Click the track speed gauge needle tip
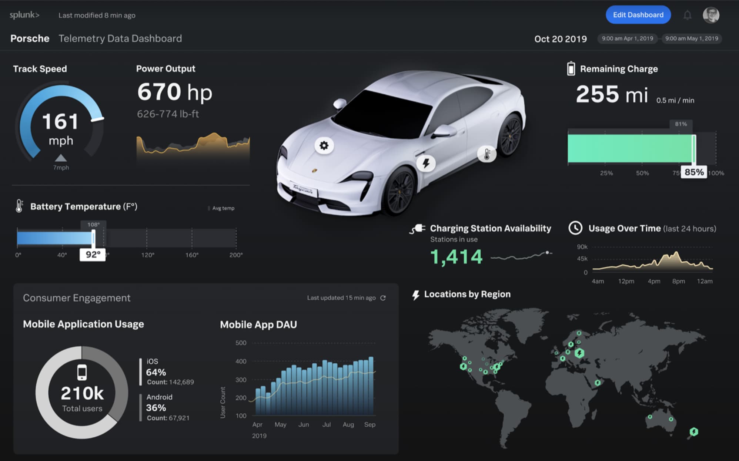This screenshot has height=461, width=739. point(97,119)
